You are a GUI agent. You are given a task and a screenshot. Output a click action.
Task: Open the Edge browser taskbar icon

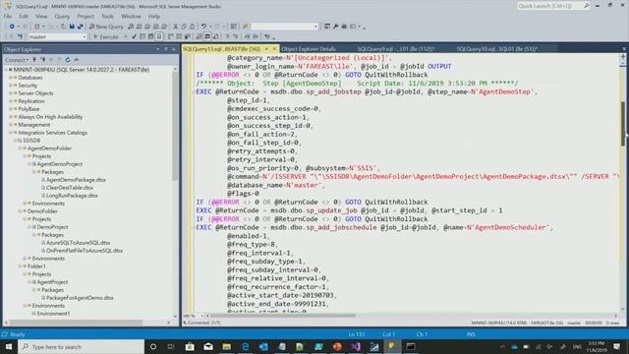245,347
